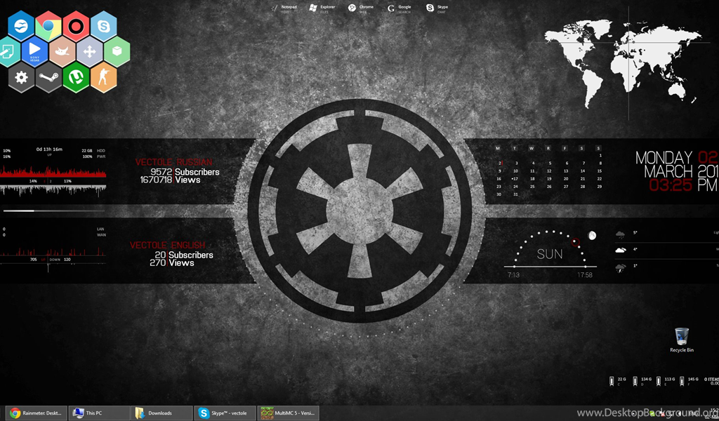Open the Recycle Bin desktop icon
Image resolution: width=719 pixels, height=421 pixels.
coord(682,340)
